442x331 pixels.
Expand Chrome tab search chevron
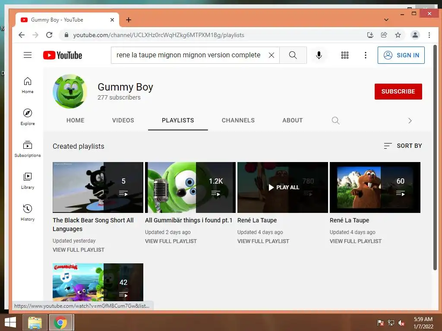click(386, 20)
